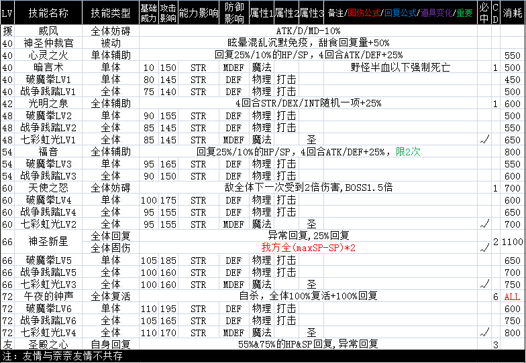Screen dimensions: 526x363
Task: Select the 破魔拳LV3 skill name
Action: click(x=48, y=163)
